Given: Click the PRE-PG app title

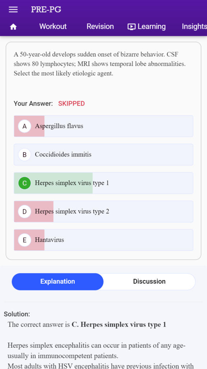Looking at the screenshot, I should (x=46, y=10).
